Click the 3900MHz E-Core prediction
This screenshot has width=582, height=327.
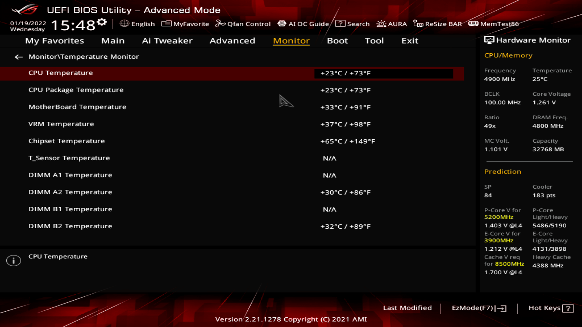pyautogui.click(x=499, y=240)
